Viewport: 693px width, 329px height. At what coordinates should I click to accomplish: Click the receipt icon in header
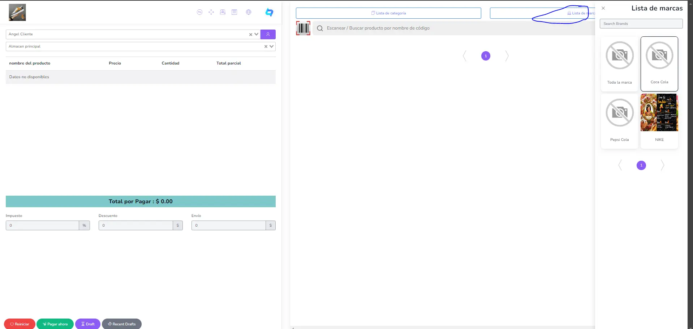[x=234, y=12]
